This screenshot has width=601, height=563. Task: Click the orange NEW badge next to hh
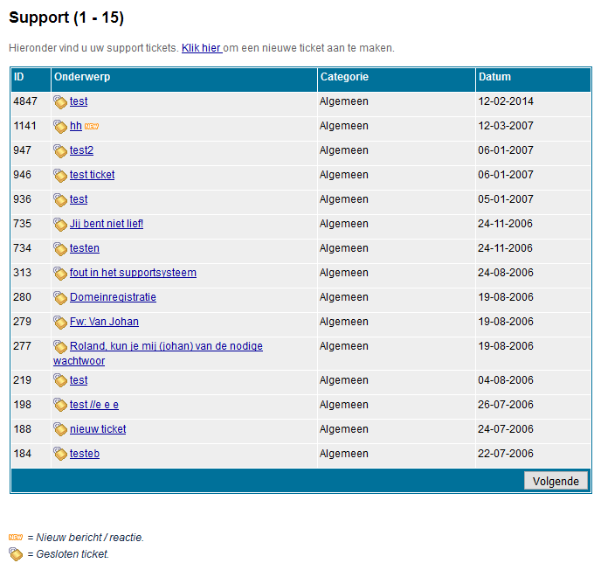(x=92, y=127)
